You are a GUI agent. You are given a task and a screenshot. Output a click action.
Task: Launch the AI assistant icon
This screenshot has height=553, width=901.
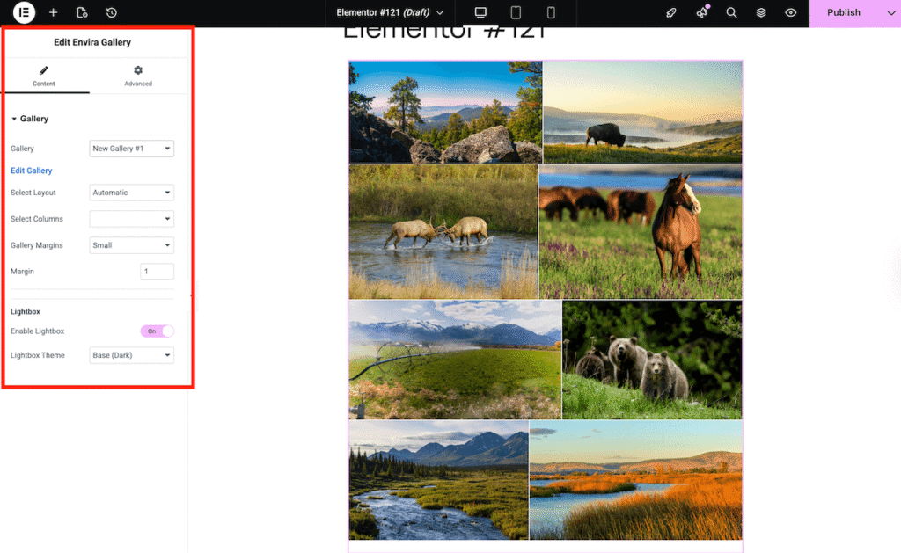pos(701,12)
